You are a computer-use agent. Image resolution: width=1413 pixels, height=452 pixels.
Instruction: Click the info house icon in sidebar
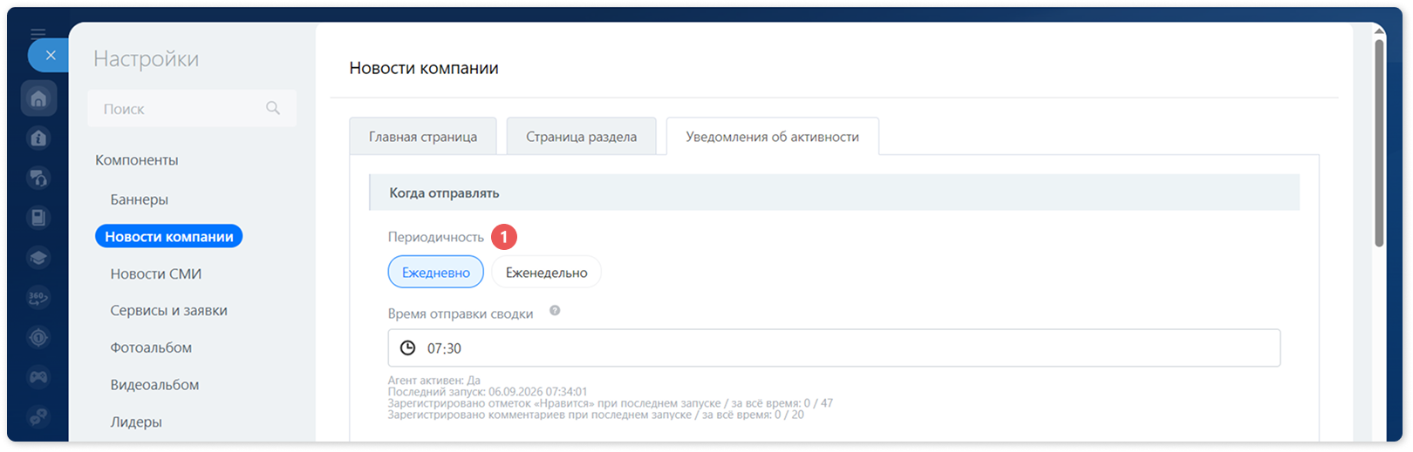click(x=38, y=138)
